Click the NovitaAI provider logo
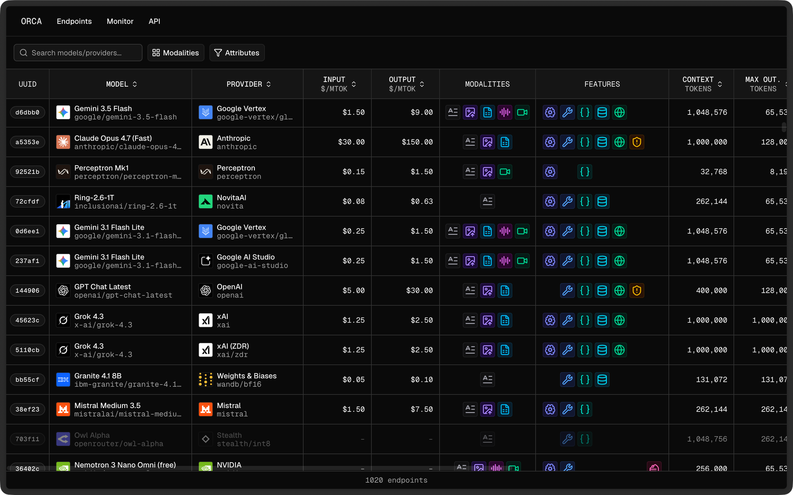Screen dimensions: 793x495 click(206, 201)
